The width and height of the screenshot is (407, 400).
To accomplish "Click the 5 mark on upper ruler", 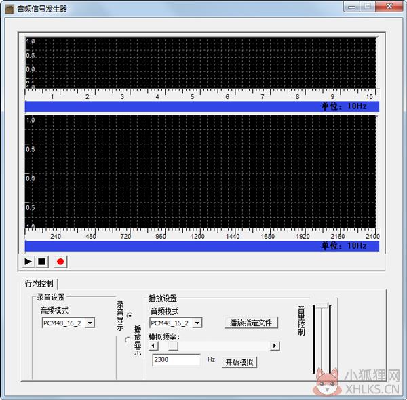I will tap(193, 97).
